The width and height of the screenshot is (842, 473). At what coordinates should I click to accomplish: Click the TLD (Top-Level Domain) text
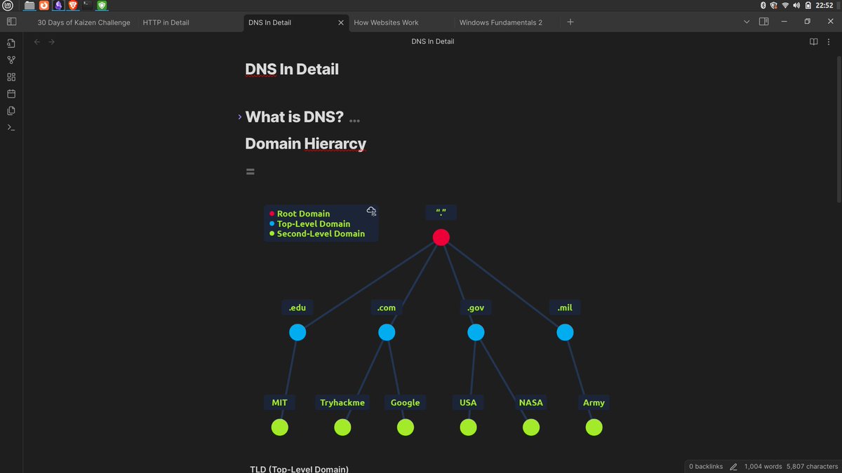(x=299, y=469)
